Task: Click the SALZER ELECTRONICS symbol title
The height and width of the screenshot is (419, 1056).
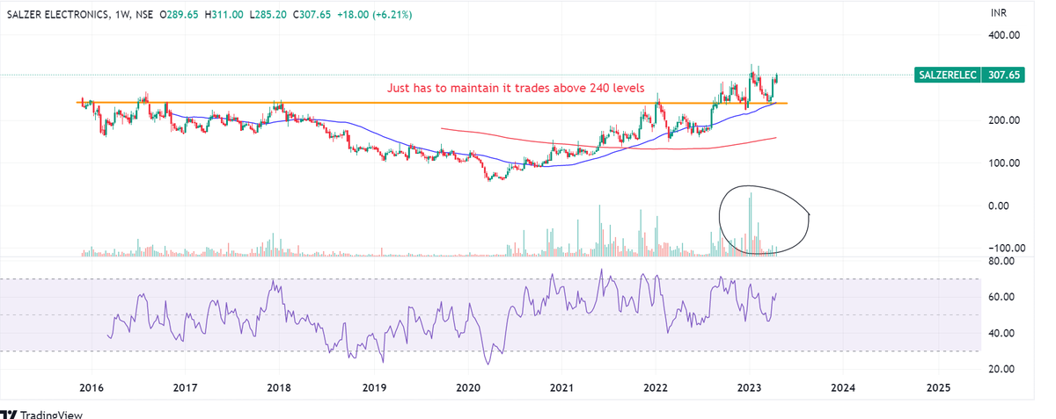Action: tap(58, 16)
